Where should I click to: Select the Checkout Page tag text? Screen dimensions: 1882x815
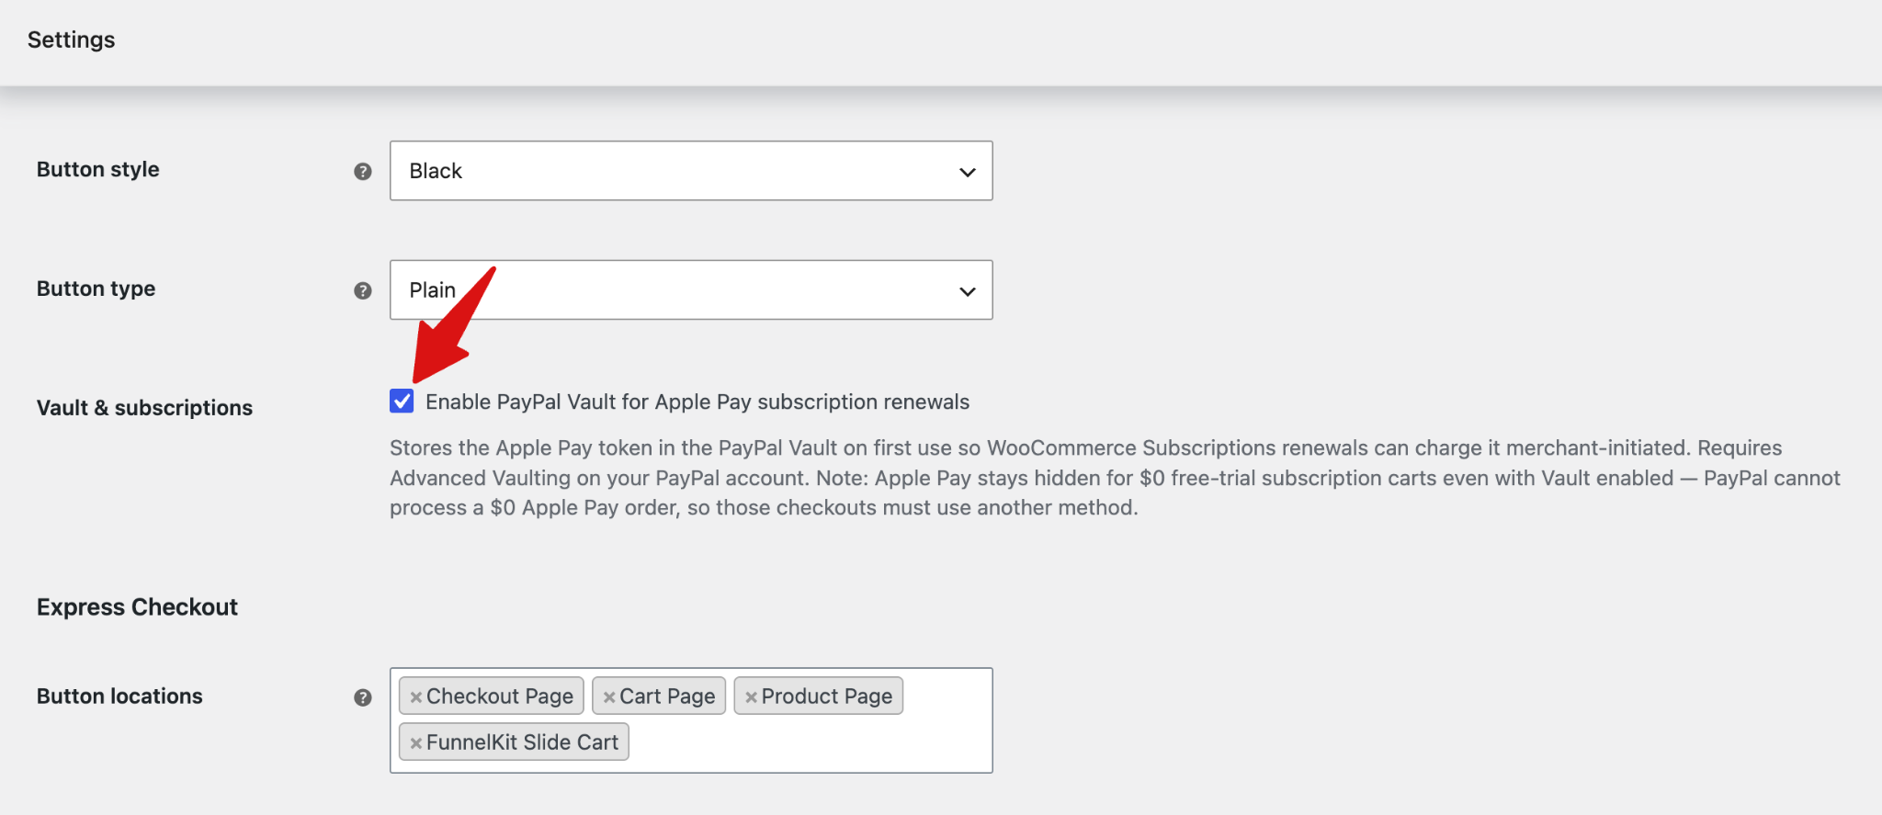point(500,696)
